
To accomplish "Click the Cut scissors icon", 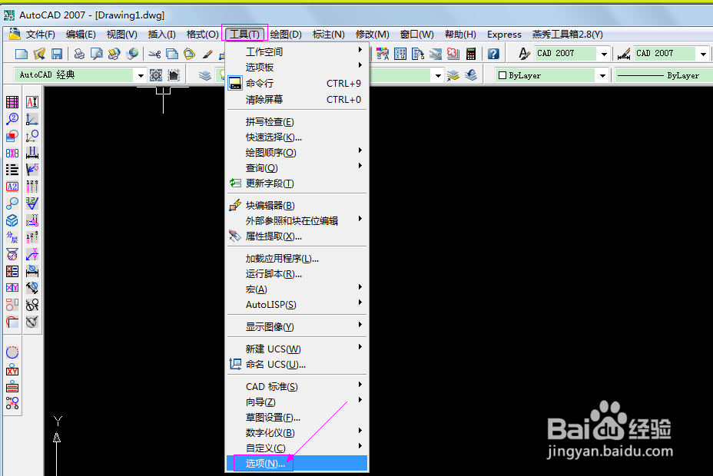I will click(x=154, y=55).
